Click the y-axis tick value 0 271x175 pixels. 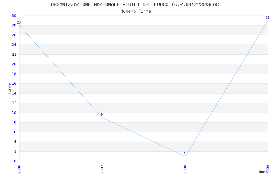tap(15, 161)
